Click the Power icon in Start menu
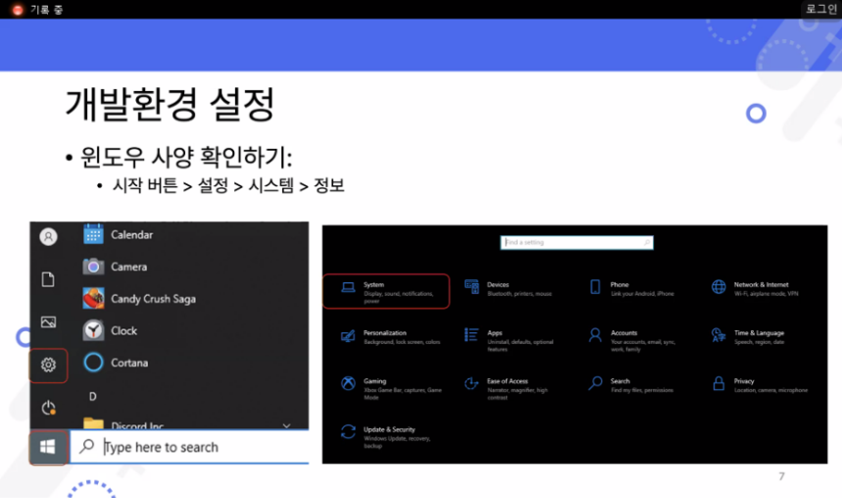 tap(48, 408)
